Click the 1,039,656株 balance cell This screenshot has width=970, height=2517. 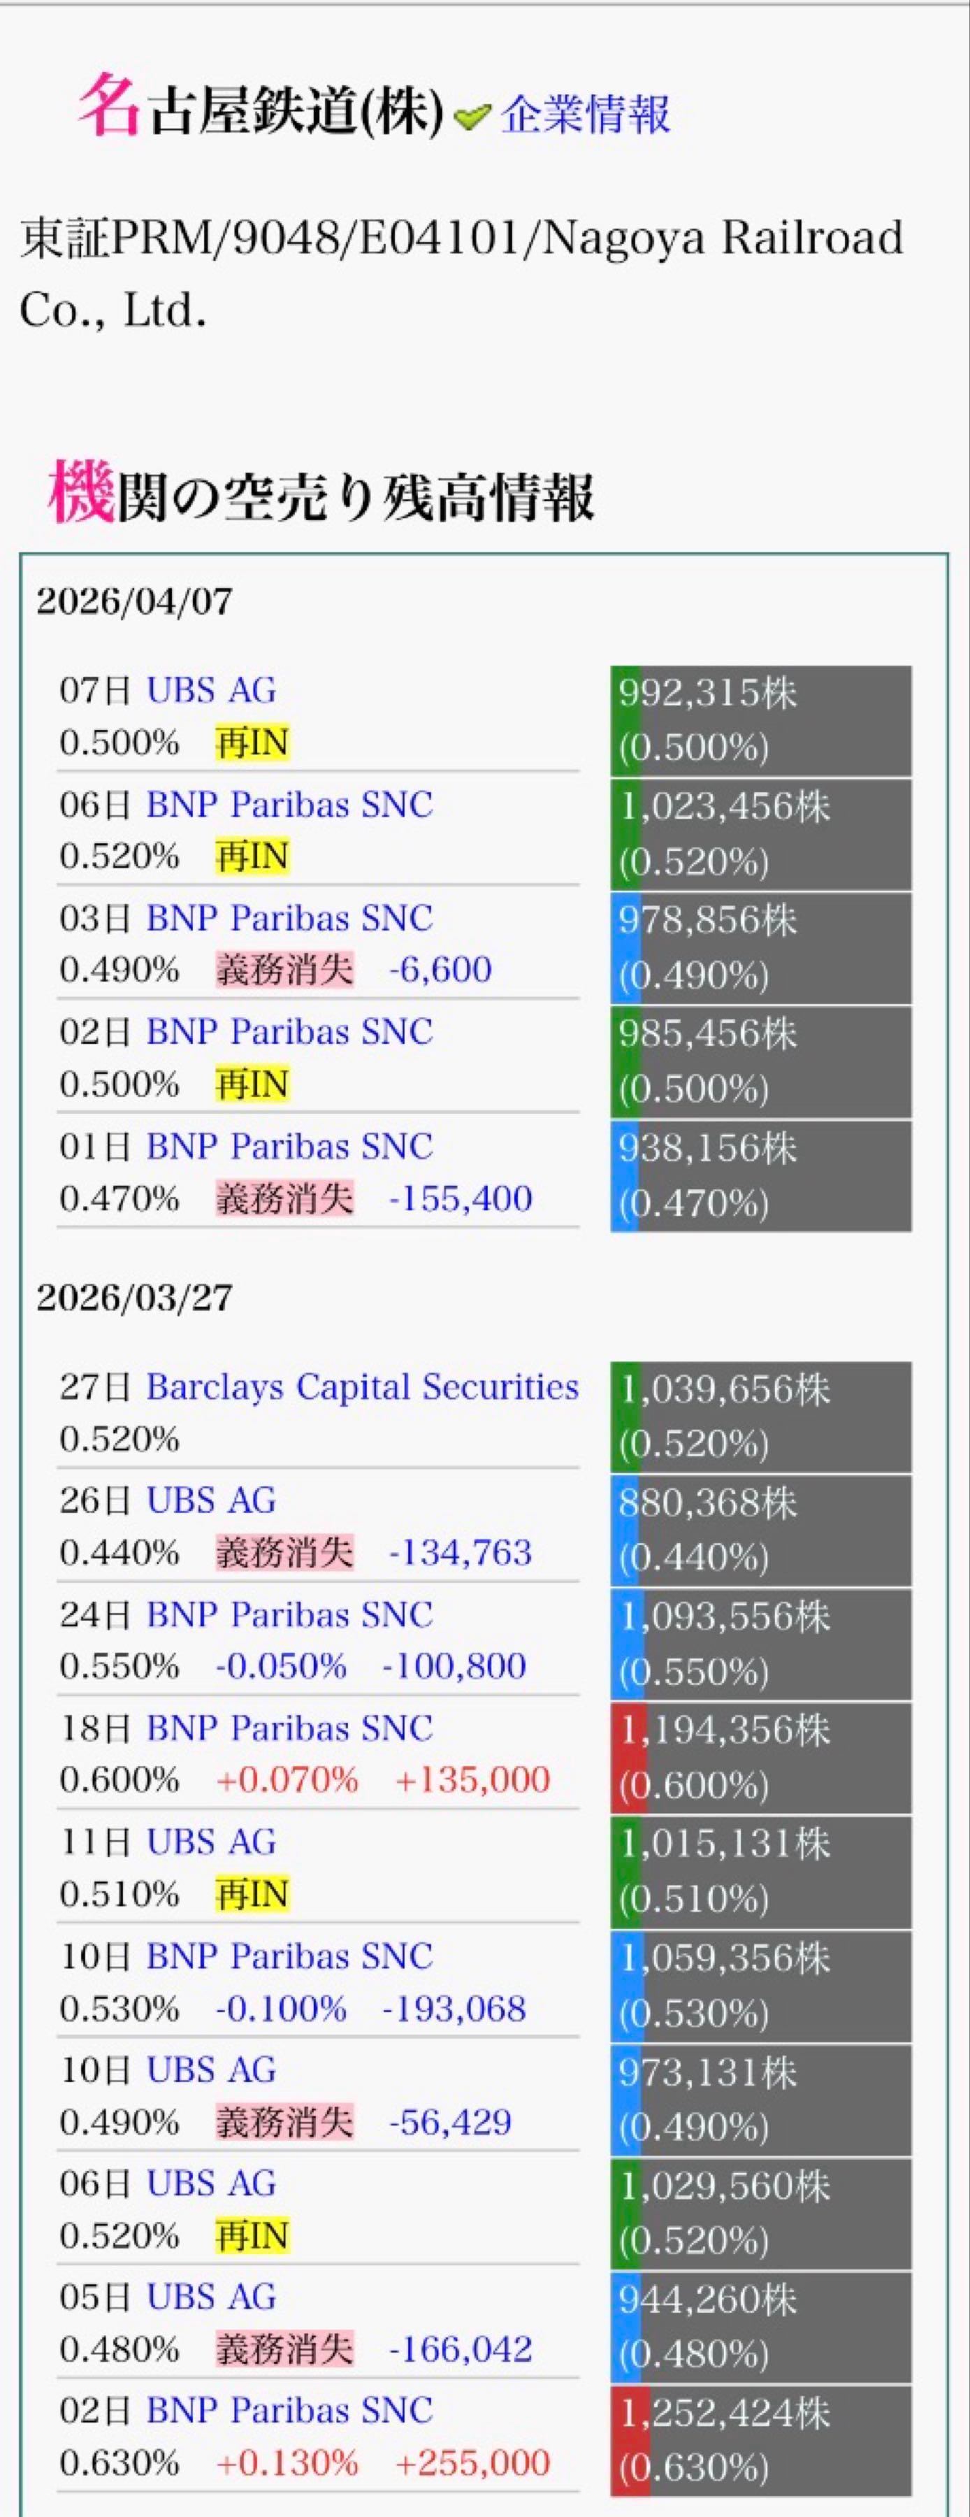[x=760, y=1417]
